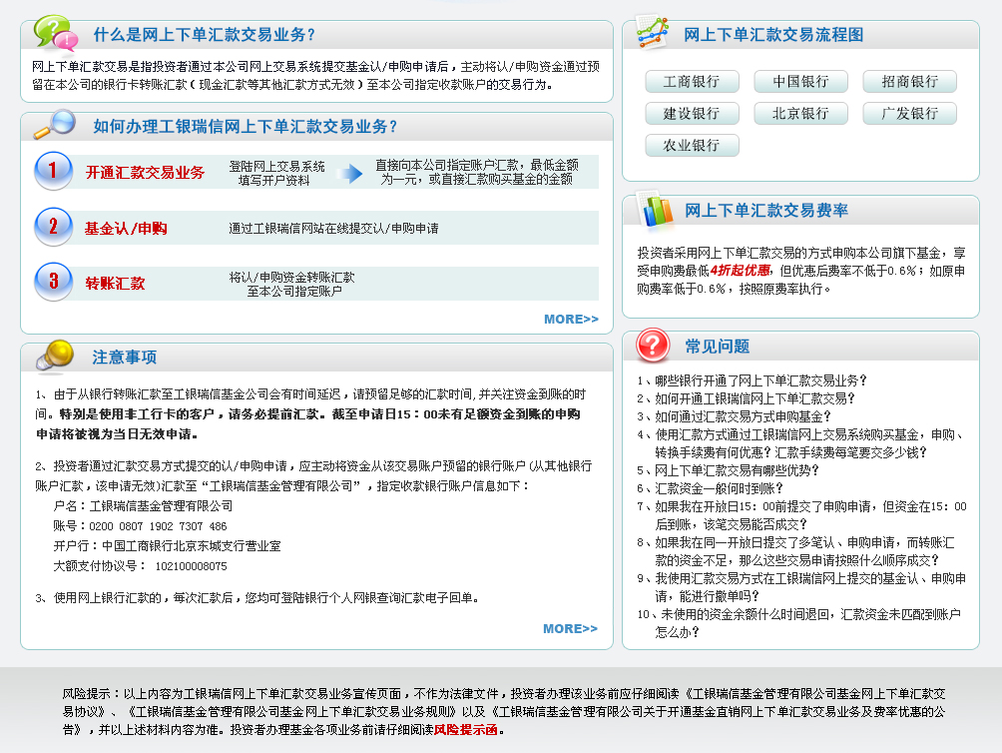Open the red 风险提示函 link
1002x753 pixels.
tap(466, 729)
